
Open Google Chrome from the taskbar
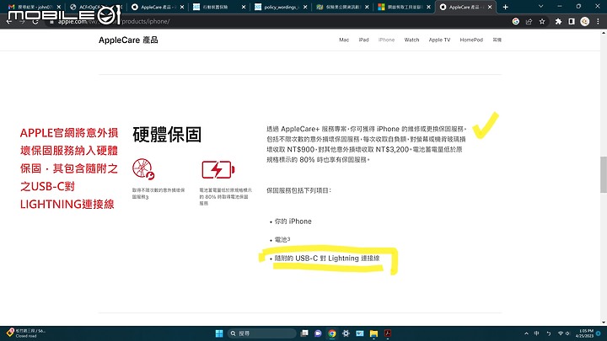(x=332, y=333)
